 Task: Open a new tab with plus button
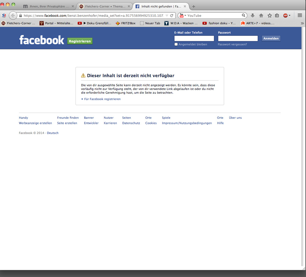[x=193, y=6]
